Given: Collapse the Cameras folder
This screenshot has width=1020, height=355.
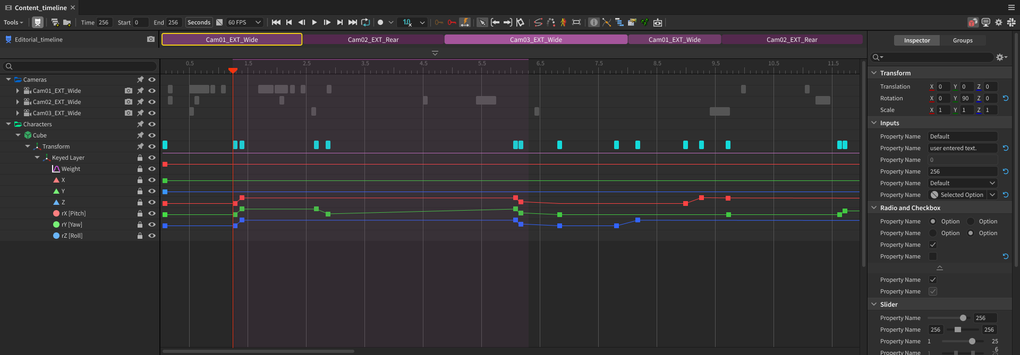Looking at the screenshot, I should (x=8, y=80).
